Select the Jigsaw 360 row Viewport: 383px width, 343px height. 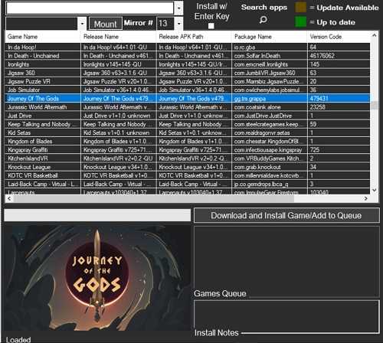click(x=188, y=73)
